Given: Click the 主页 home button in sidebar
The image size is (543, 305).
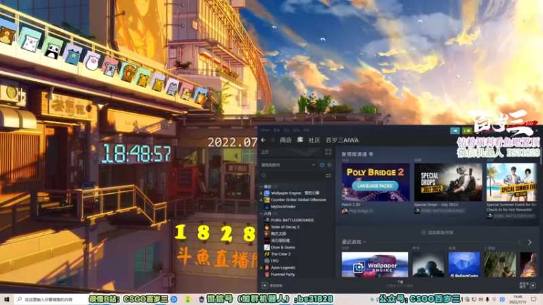Looking at the screenshot, I should [291, 152].
